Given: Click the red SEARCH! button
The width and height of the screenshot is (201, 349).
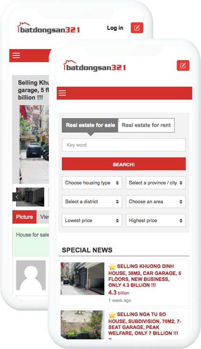Looking at the screenshot, I should point(124,164).
